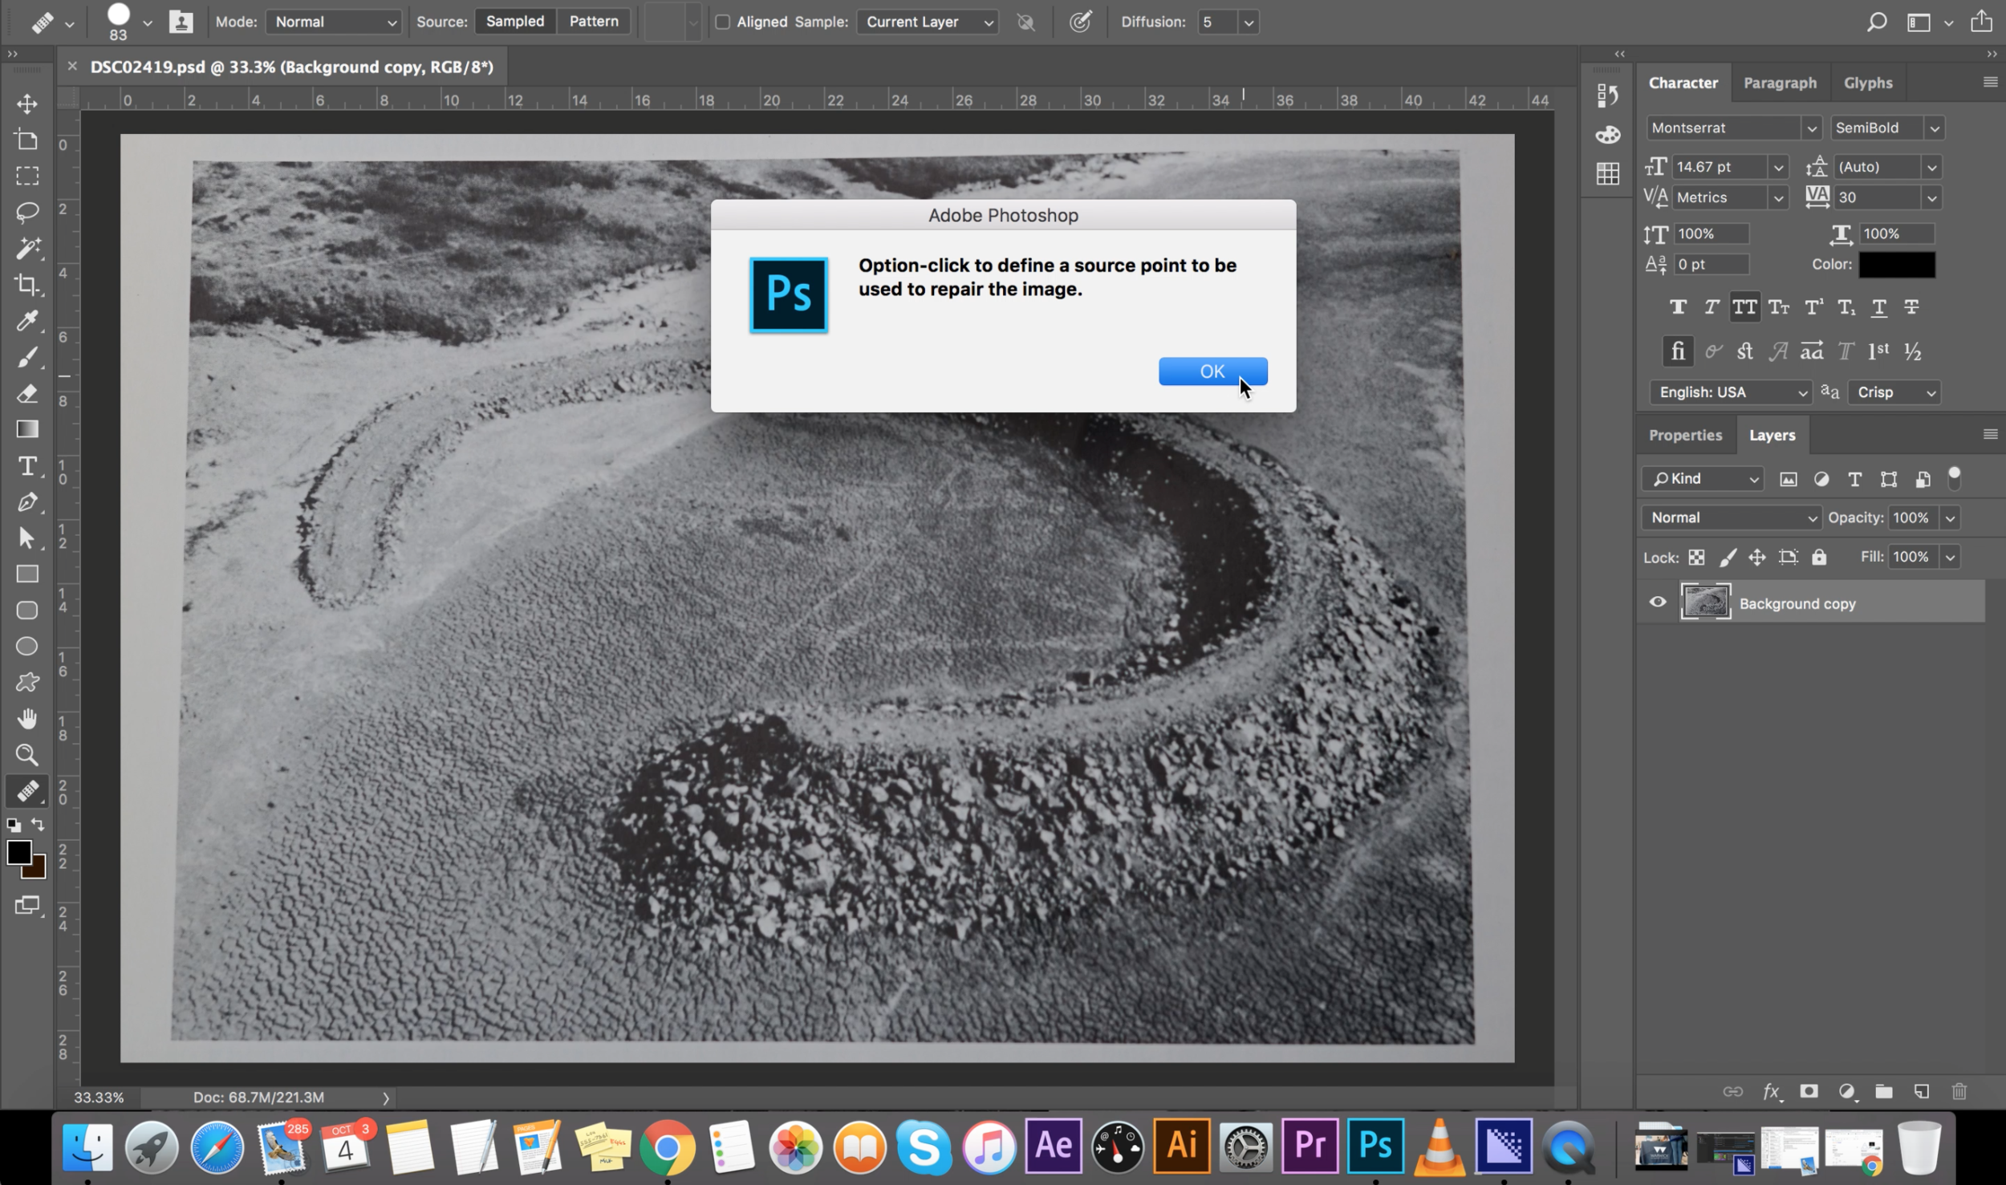
Task: Expand the Montserrat font family dropdown
Action: pos(1811,128)
